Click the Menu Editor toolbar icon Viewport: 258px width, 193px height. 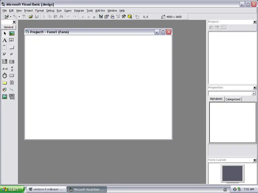point(24,17)
